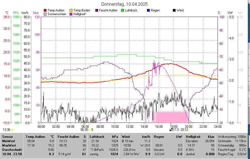This screenshot has height=159, width=250.
Task: Select the Sonnenschein legend label
Action: click(x=57, y=14)
